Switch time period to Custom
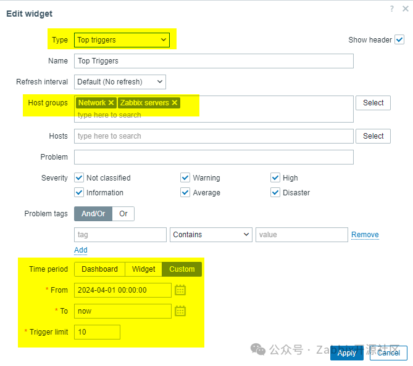The height and width of the screenshot is (366, 413). [x=181, y=269]
